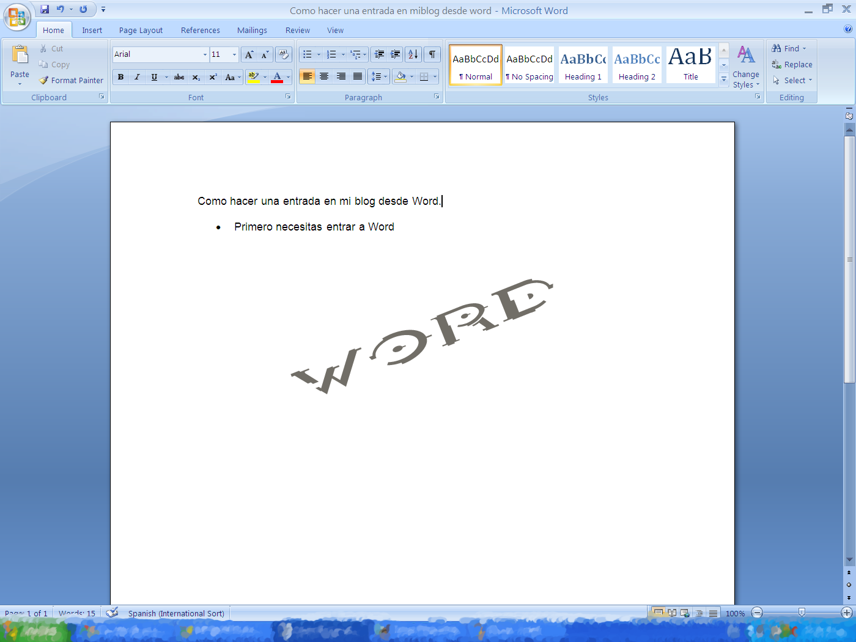Open the font size dropdown showing 11

234,54
